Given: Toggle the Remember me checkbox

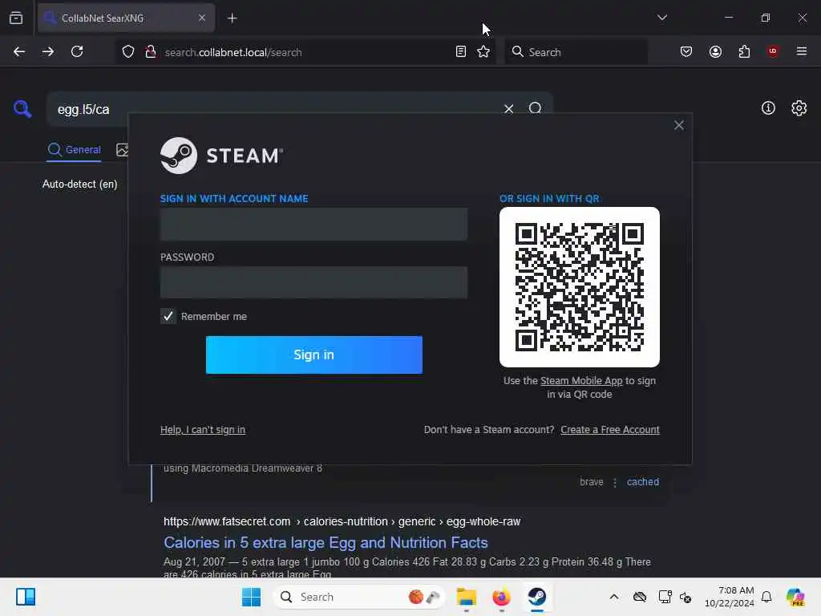Looking at the screenshot, I should click(168, 316).
